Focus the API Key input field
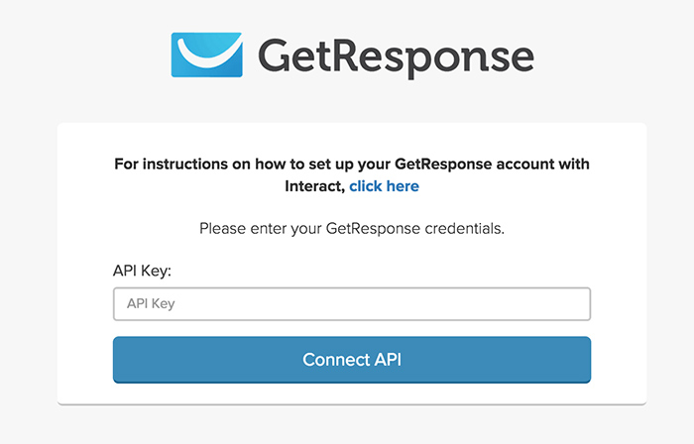Image resolution: width=694 pixels, height=444 pixels. point(352,304)
